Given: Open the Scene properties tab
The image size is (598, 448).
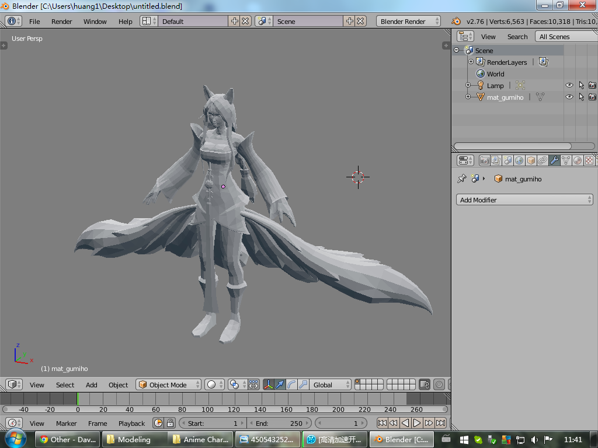Looking at the screenshot, I should pyautogui.click(x=507, y=160).
